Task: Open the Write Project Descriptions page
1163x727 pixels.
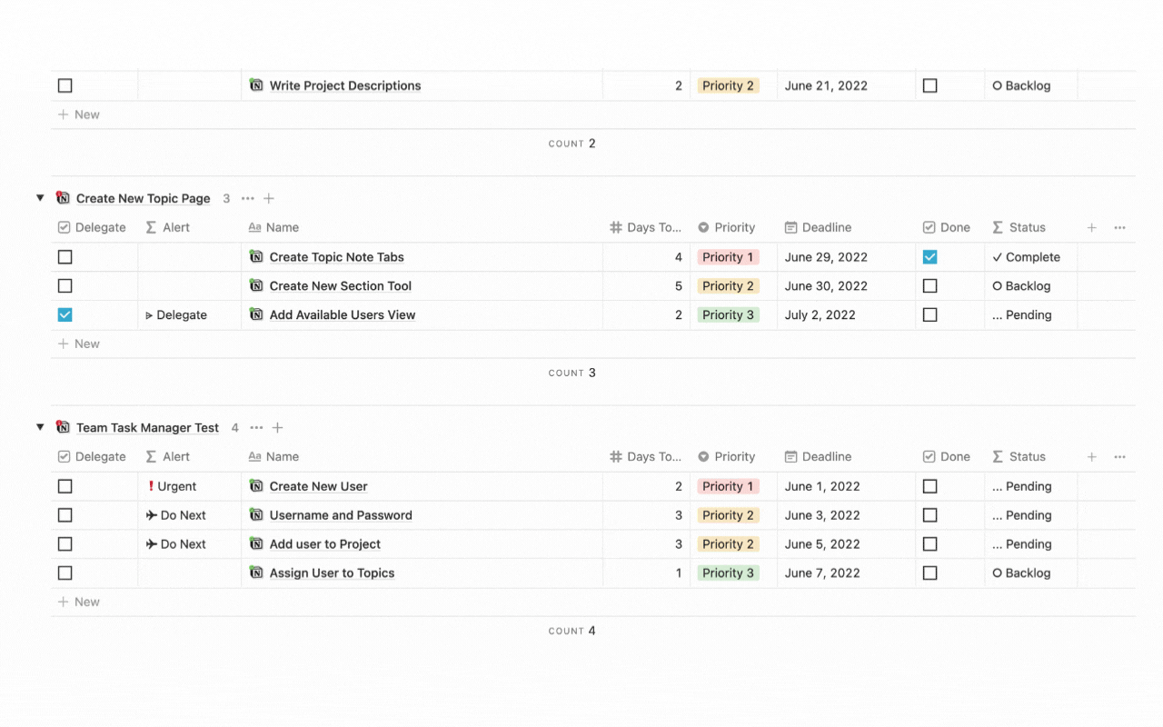Action: click(344, 85)
